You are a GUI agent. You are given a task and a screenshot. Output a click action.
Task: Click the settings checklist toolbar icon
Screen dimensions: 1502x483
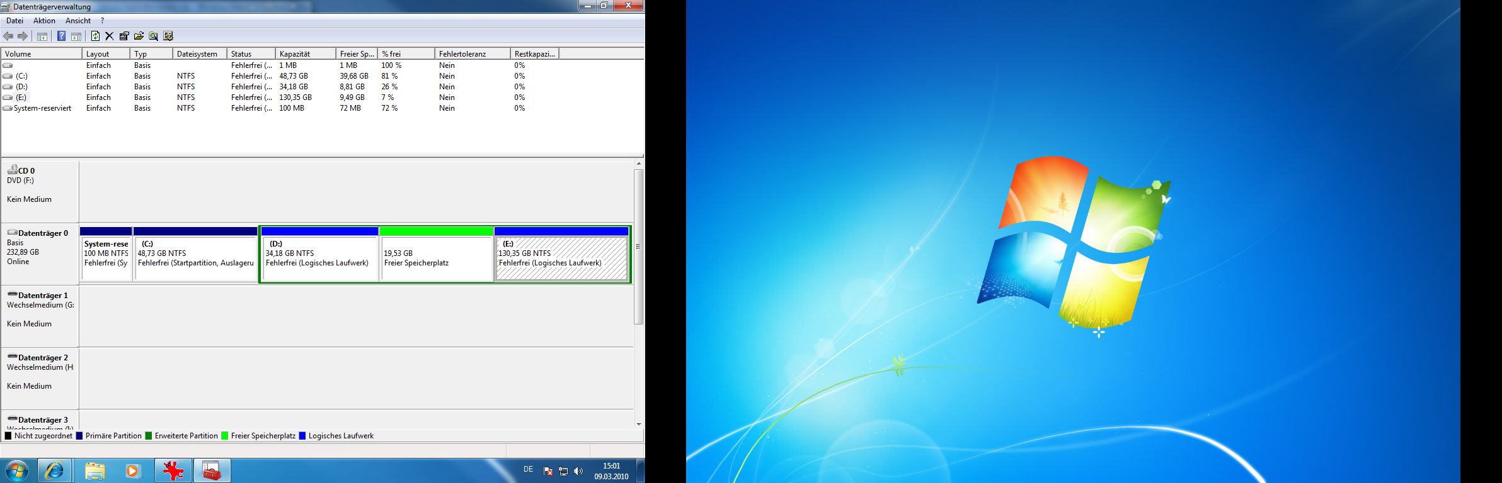pos(168,36)
